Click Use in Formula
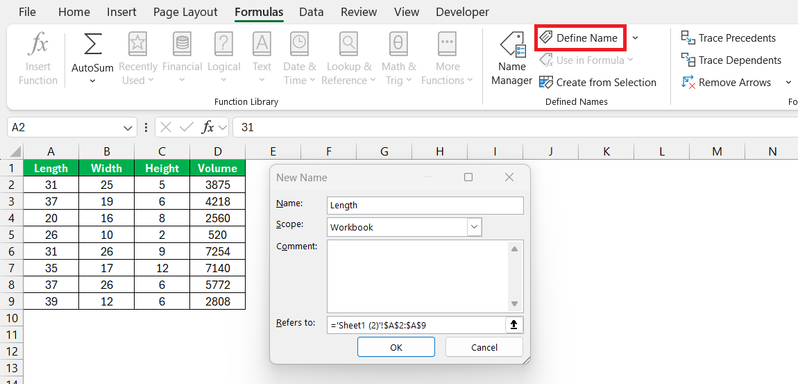Screen dimensions: 798x384 tap(586, 60)
